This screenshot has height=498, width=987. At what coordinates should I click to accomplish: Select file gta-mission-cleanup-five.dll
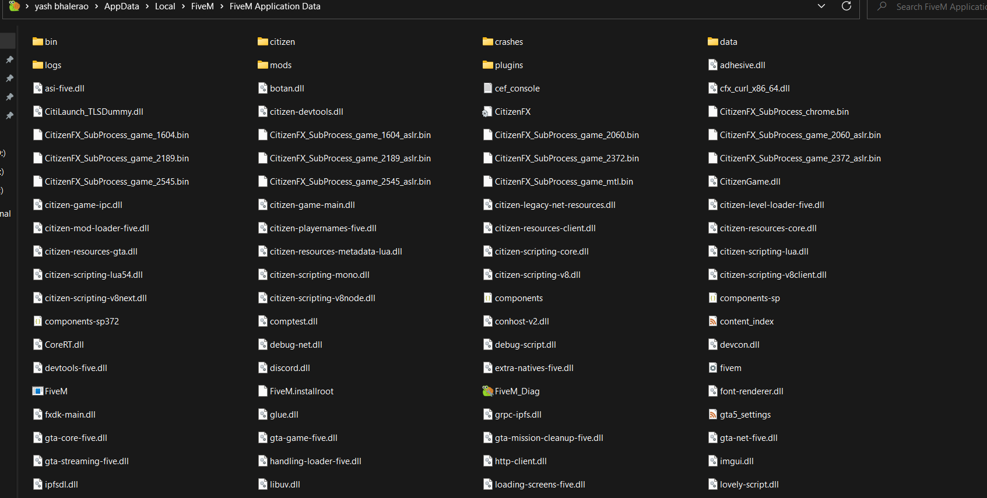coord(543,437)
